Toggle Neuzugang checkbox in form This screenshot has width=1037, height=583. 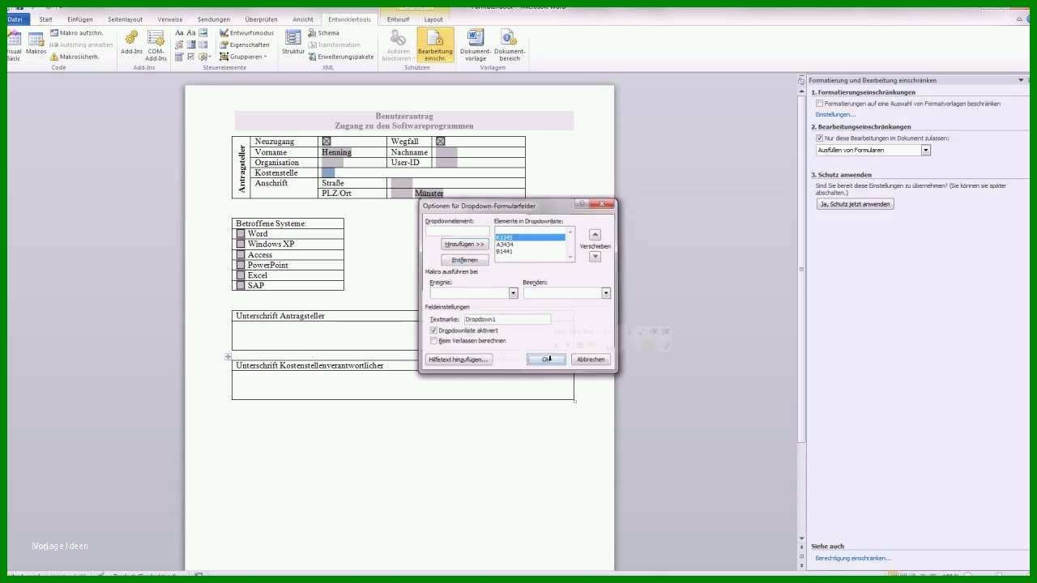[326, 141]
